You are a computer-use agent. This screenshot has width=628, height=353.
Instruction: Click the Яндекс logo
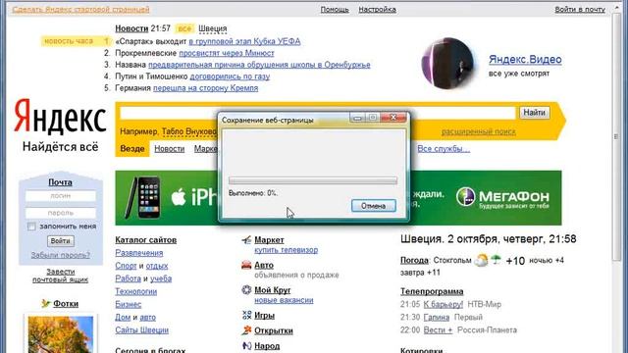(x=60, y=116)
